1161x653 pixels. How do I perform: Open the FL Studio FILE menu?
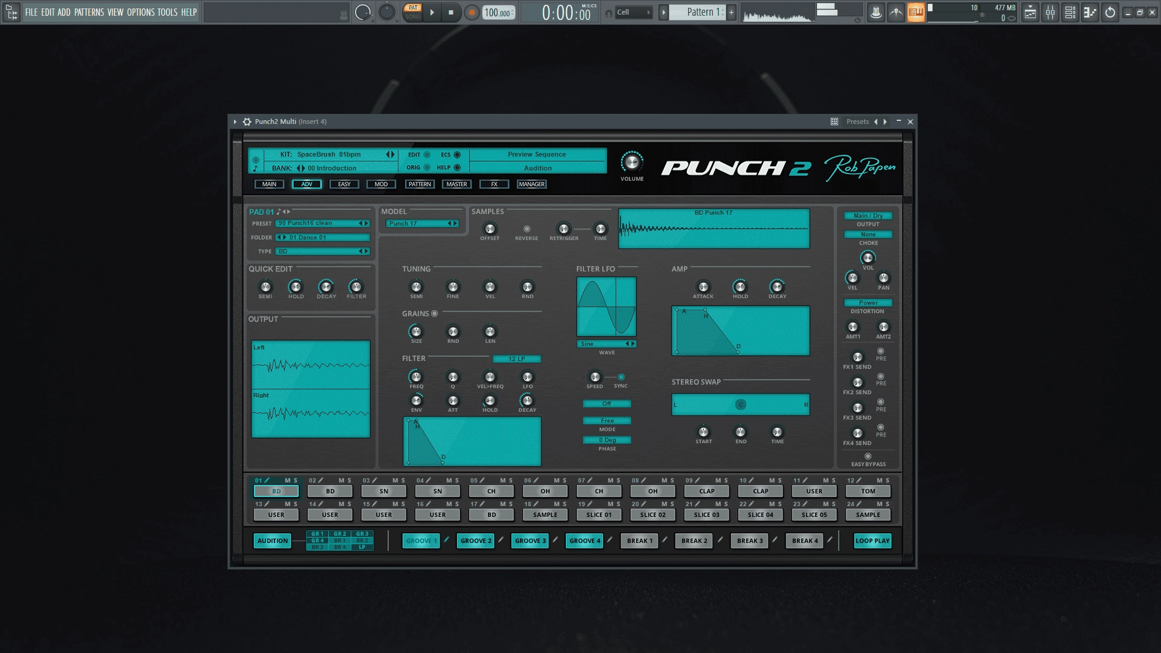(x=31, y=12)
